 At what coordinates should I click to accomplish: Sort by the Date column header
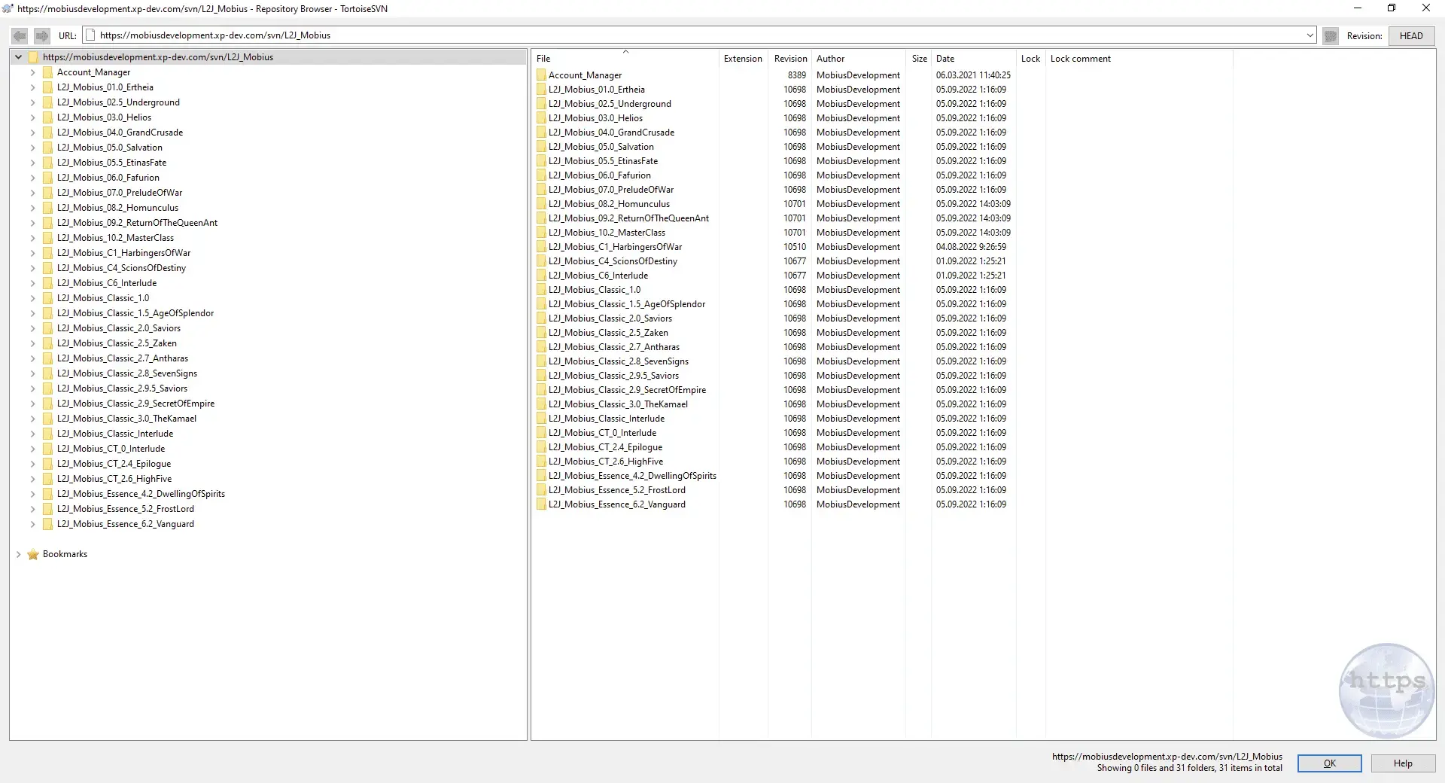(x=973, y=59)
